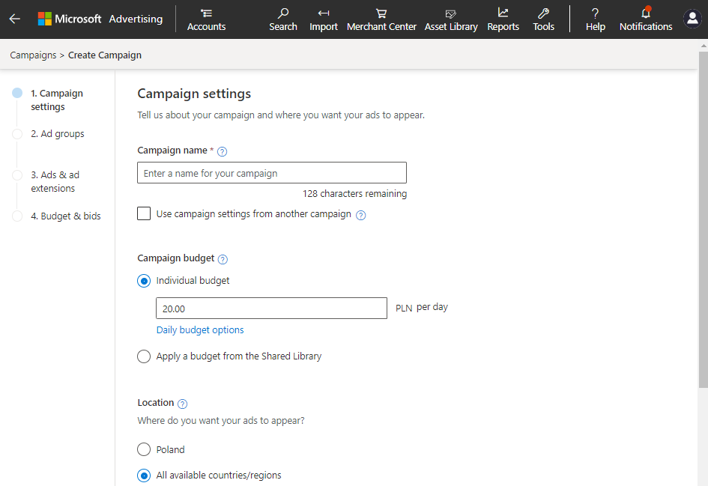Select the Individual budget option

coord(144,281)
